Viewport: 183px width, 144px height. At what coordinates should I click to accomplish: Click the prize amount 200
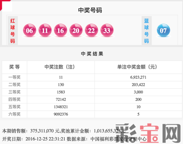(138, 99)
